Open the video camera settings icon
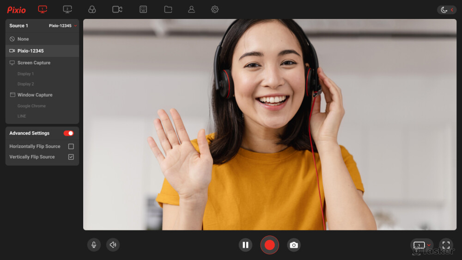 (x=117, y=9)
